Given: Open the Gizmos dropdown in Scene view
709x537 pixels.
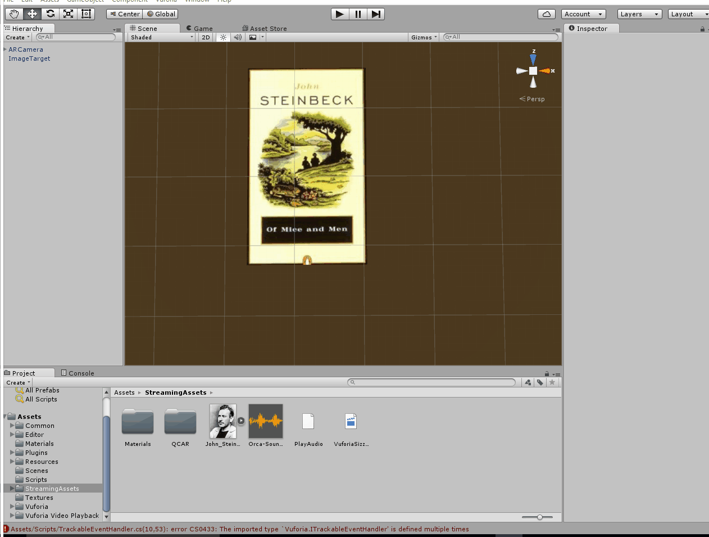Looking at the screenshot, I should pos(423,37).
